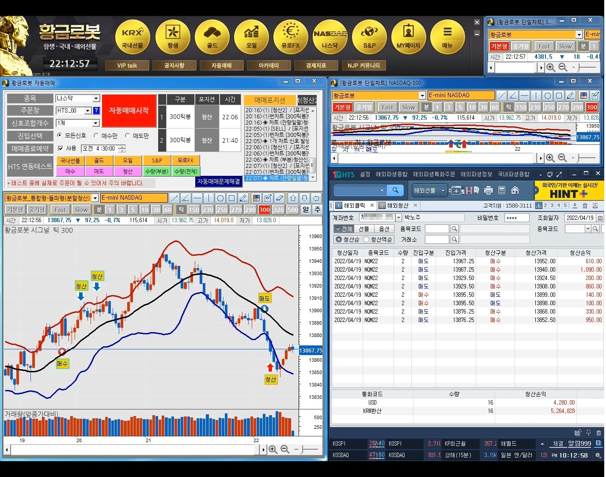Viewport: 606px width, 477px height.
Task: Select horizontal line tool in main chart toolbar
Action: click(197, 198)
